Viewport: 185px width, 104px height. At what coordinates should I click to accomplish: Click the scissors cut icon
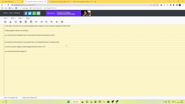(x=21, y=22)
